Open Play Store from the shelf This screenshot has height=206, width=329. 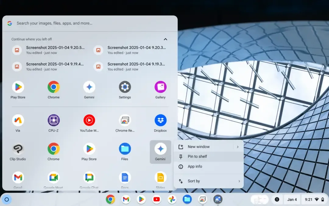[141, 199]
